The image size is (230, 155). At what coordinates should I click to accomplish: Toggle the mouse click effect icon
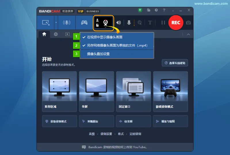pos(139,23)
